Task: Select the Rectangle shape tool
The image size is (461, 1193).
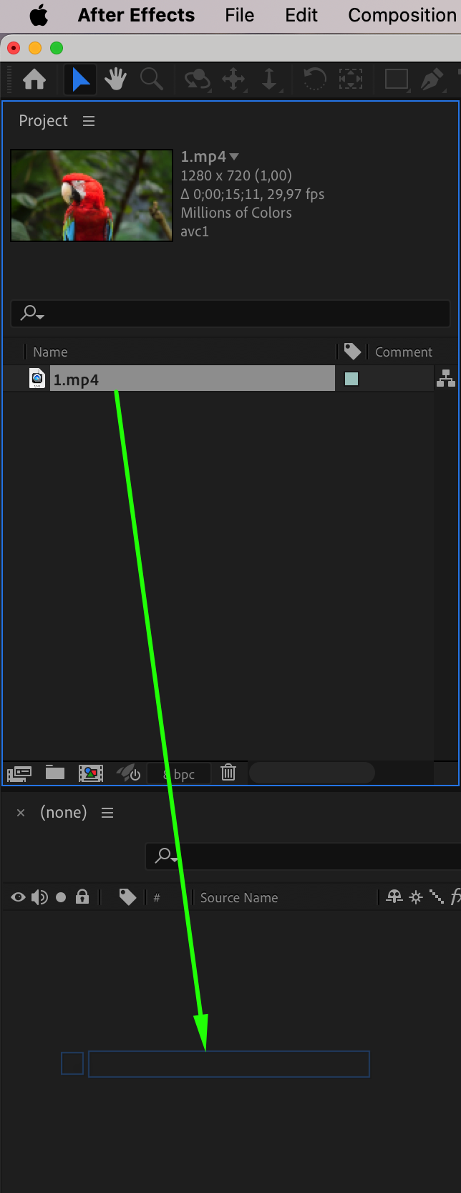Action: tap(397, 79)
